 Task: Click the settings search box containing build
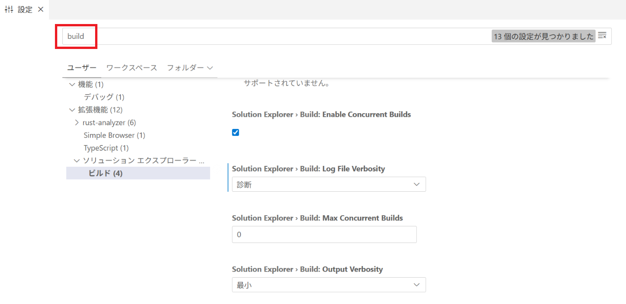[277, 36]
